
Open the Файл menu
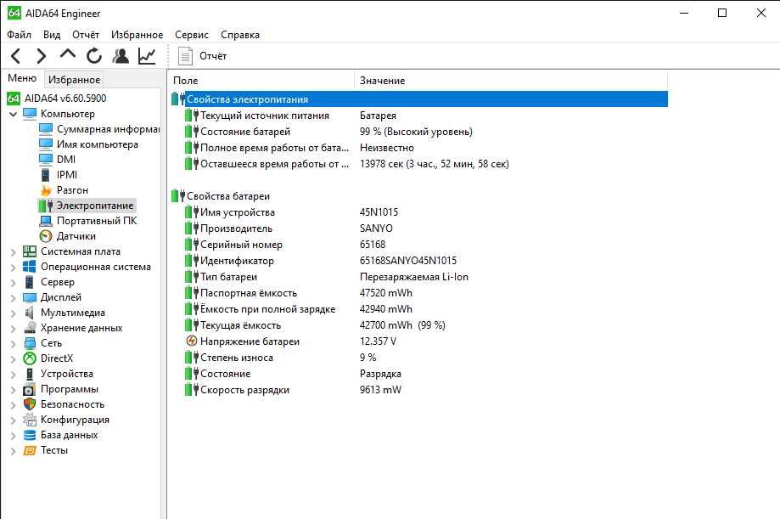[x=19, y=35]
